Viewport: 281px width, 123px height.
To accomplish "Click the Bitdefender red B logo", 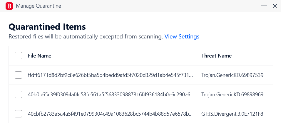I will click(9, 6).
